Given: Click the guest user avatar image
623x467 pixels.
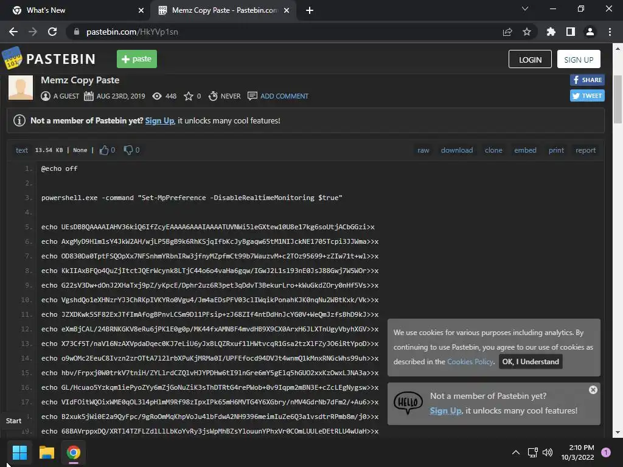Looking at the screenshot, I should point(21,88).
